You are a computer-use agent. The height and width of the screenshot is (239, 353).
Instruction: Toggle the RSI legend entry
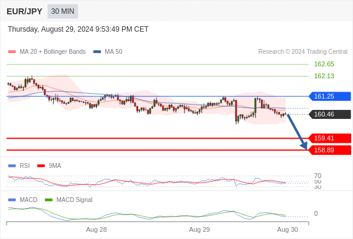pyautogui.click(x=19, y=166)
